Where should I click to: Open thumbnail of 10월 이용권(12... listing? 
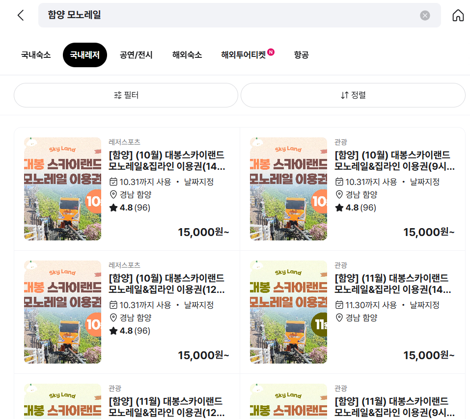click(63, 312)
